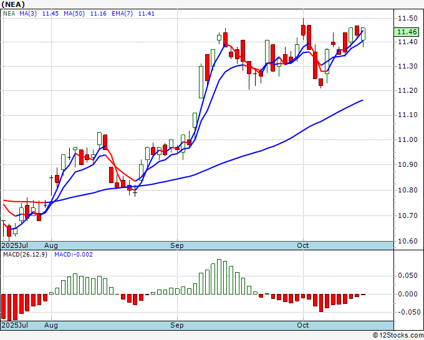Click the MA(3) legend label
Viewport: 424px width, 340px height.
pos(28,14)
